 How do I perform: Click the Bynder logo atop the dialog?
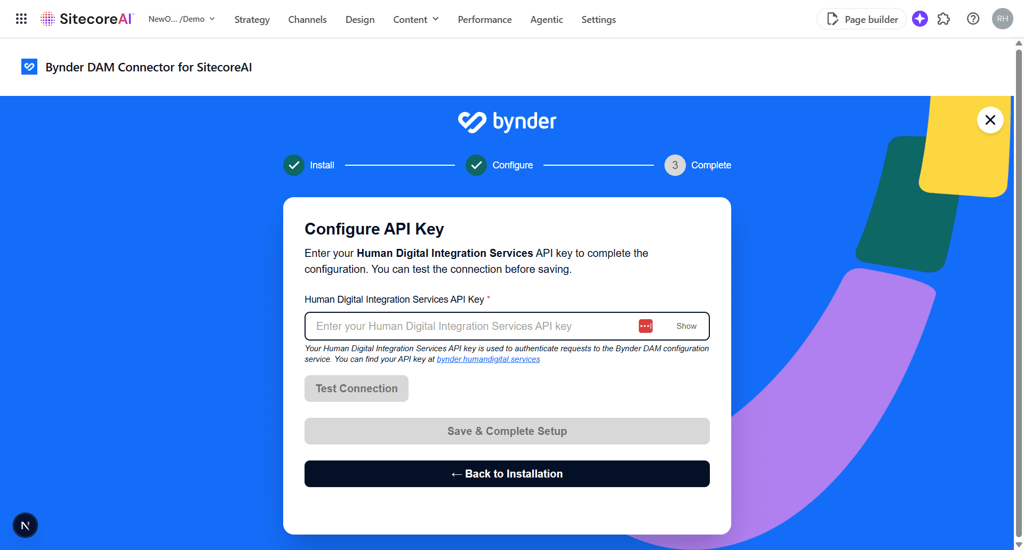pyautogui.click(x=507, y=122)
